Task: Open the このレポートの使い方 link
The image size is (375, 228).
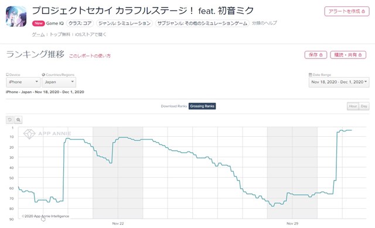Action: click(x=90, y=56)
